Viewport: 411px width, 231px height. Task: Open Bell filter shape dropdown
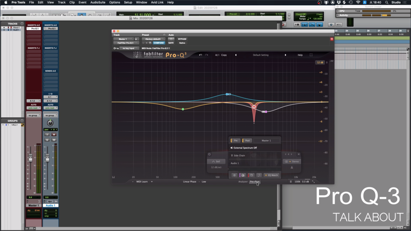pyautogui.click(x=216, y=162)
